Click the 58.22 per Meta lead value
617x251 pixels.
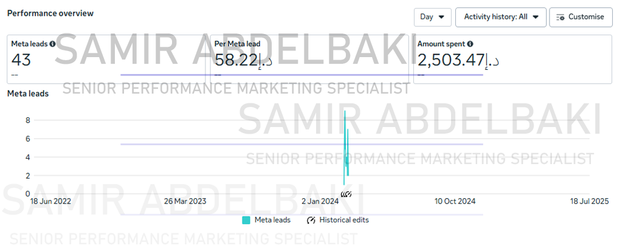click(x=236, y=60)
